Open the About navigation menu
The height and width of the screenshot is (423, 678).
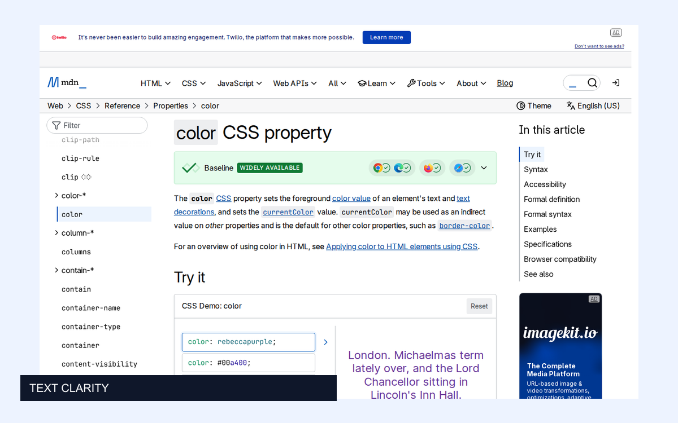click(x=471, y=83)
